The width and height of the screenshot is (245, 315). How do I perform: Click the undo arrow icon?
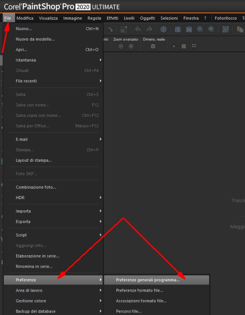click(x=138, y=29)
